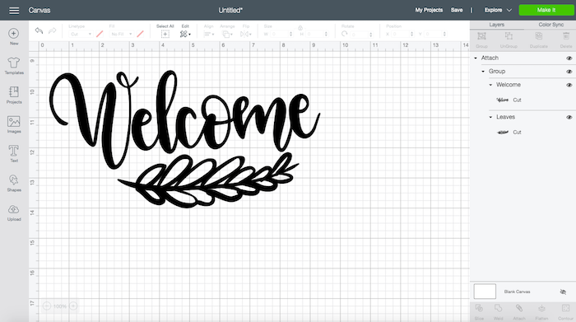Switch to the Color Sync tab
This screenshot has width=576, height=322.
550,25
